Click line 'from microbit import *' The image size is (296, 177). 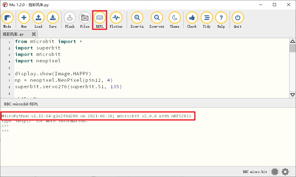click(x=49, y=42)
